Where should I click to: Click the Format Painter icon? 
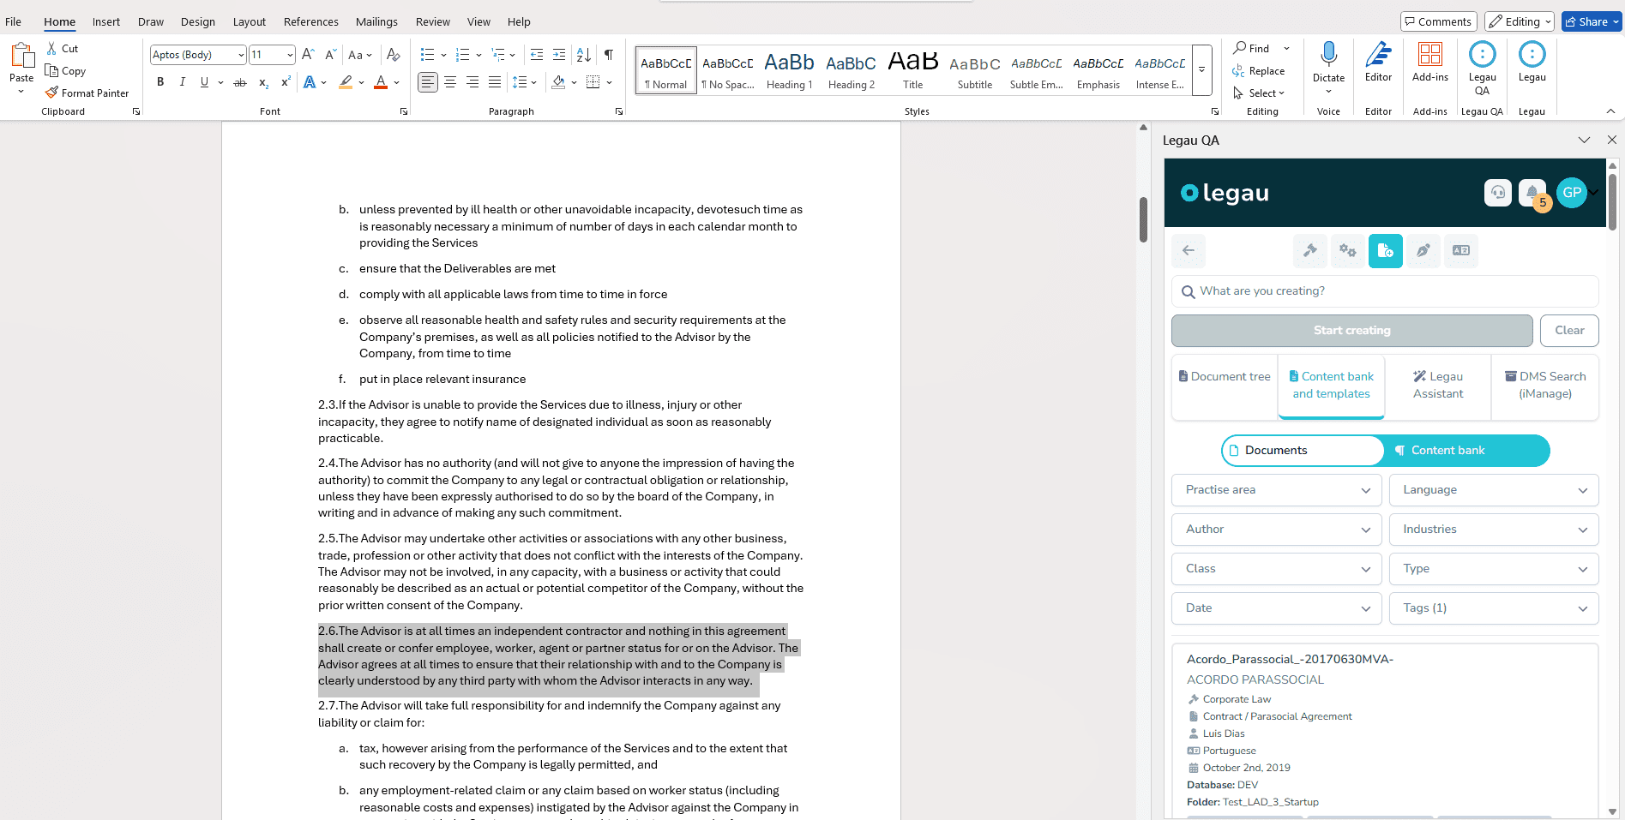point(52,93)
